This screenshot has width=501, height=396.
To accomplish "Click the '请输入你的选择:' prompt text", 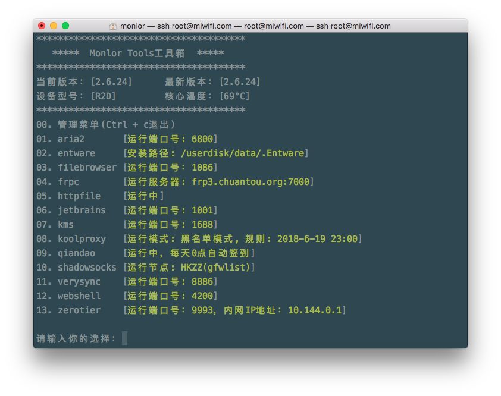I will point(76,338).
